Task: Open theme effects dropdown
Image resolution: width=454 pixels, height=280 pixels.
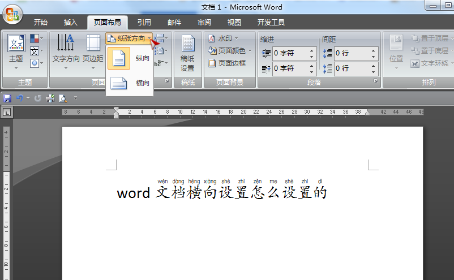Action: coord(37,63)
